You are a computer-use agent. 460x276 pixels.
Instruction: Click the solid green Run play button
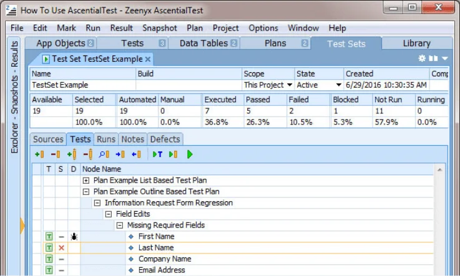[x=190, y=155]
